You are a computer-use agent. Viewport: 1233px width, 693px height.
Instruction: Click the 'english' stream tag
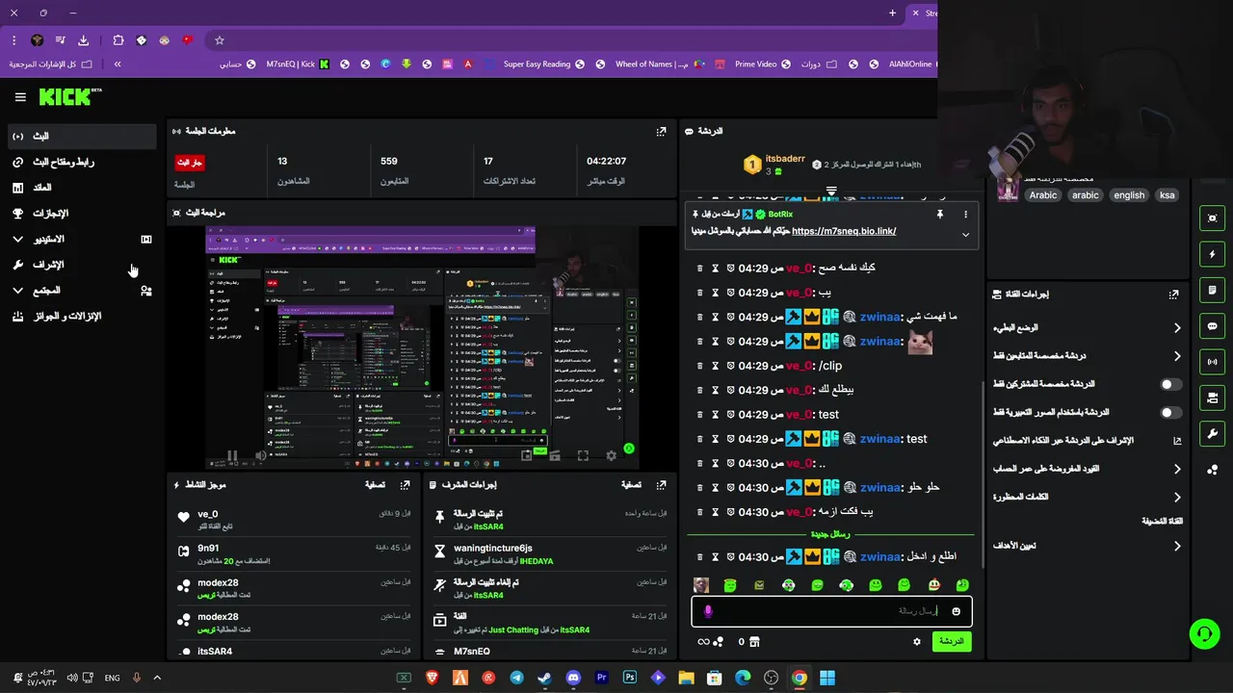1129,195
